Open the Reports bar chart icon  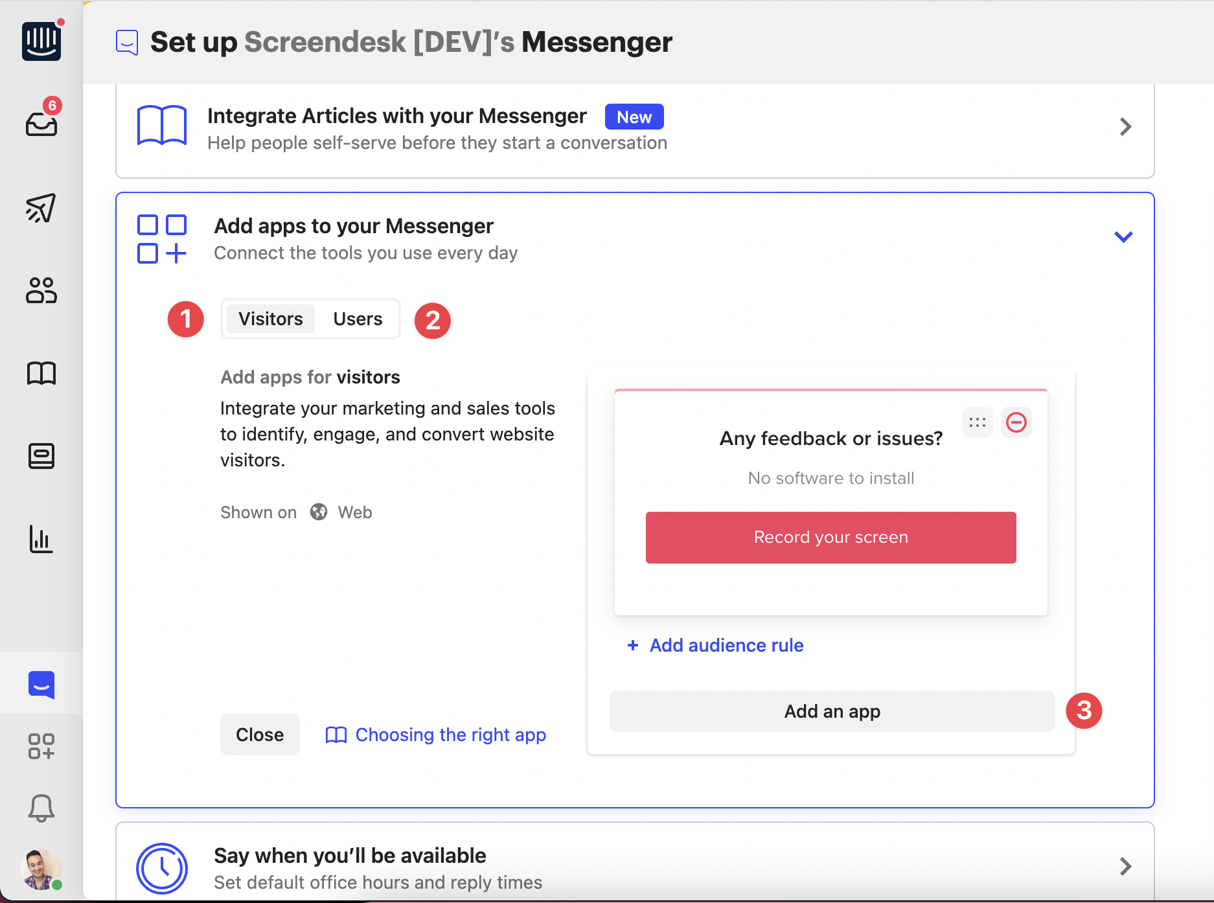pyautogui.click(x=41, y=539)
